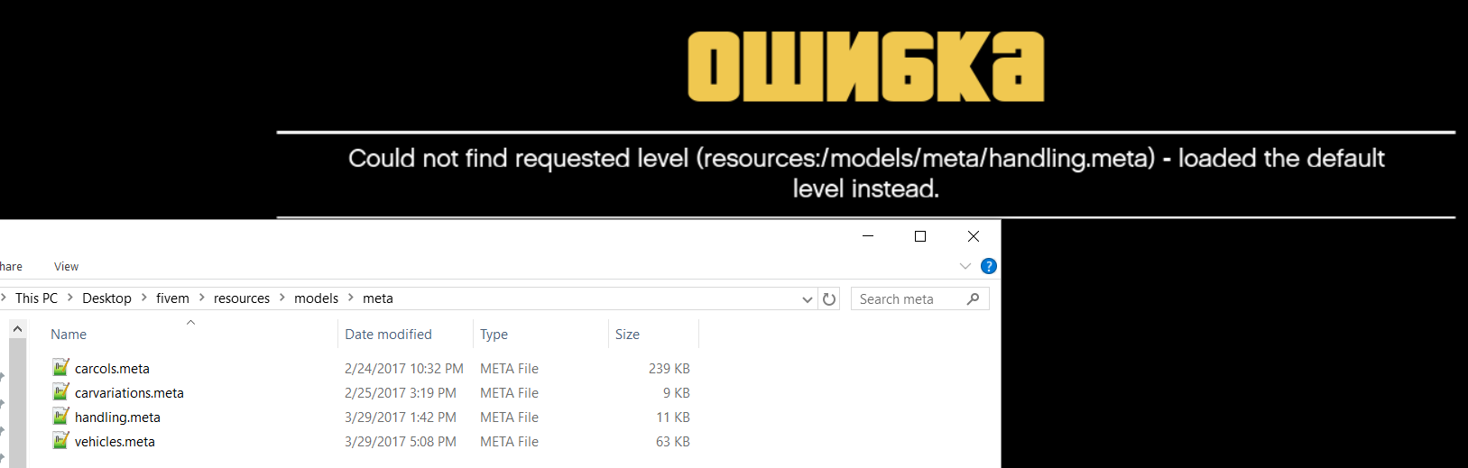Image resolution: width=1468 pixels, height=468 pixels.
Task: Click the 11 KB size value
Action: [x=673, y=417]
